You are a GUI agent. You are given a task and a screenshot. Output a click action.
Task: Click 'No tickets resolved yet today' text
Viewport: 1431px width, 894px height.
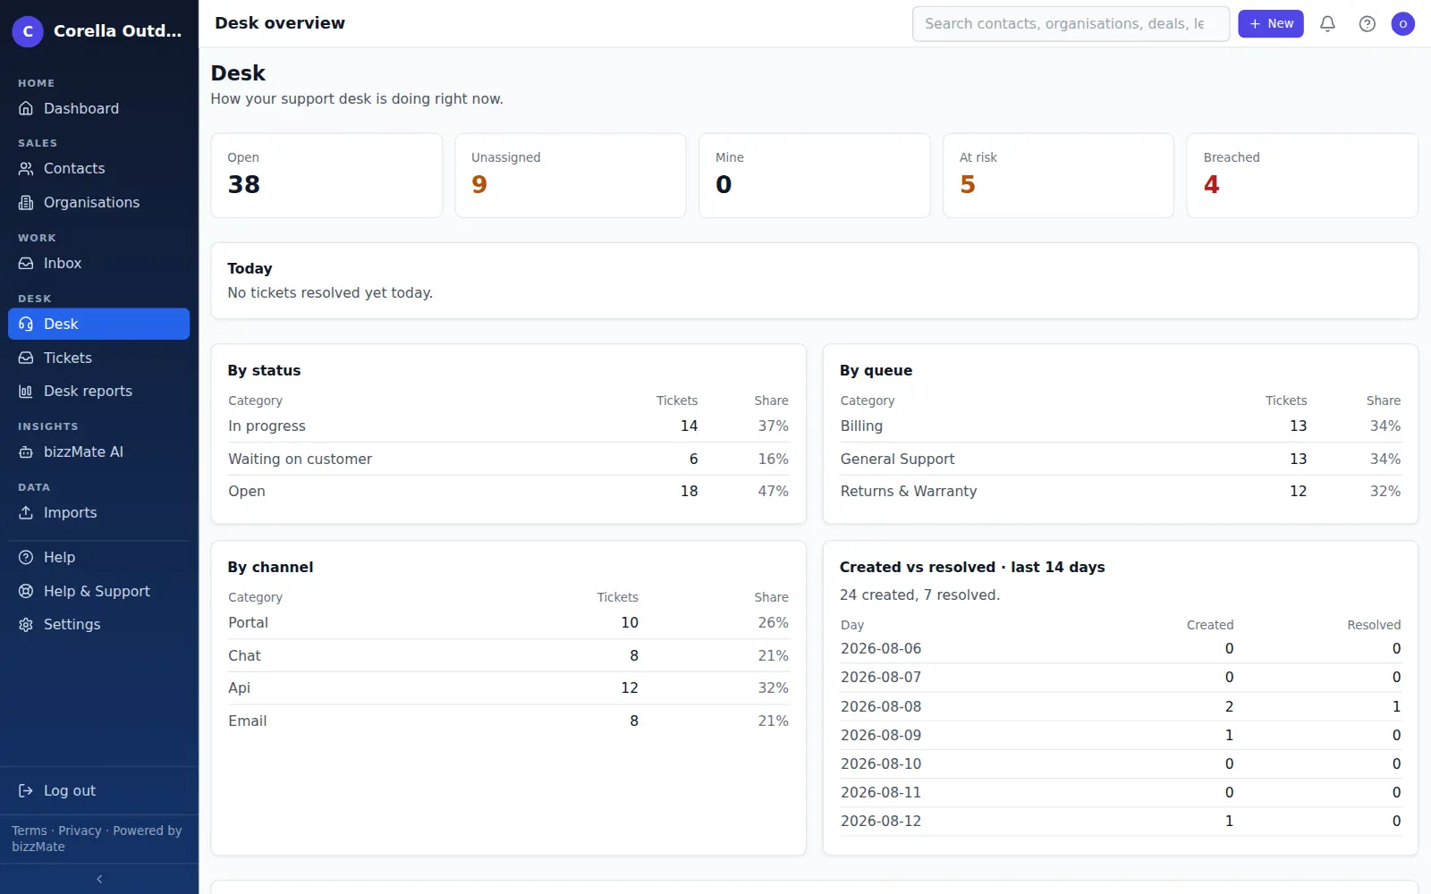[330, 292]
